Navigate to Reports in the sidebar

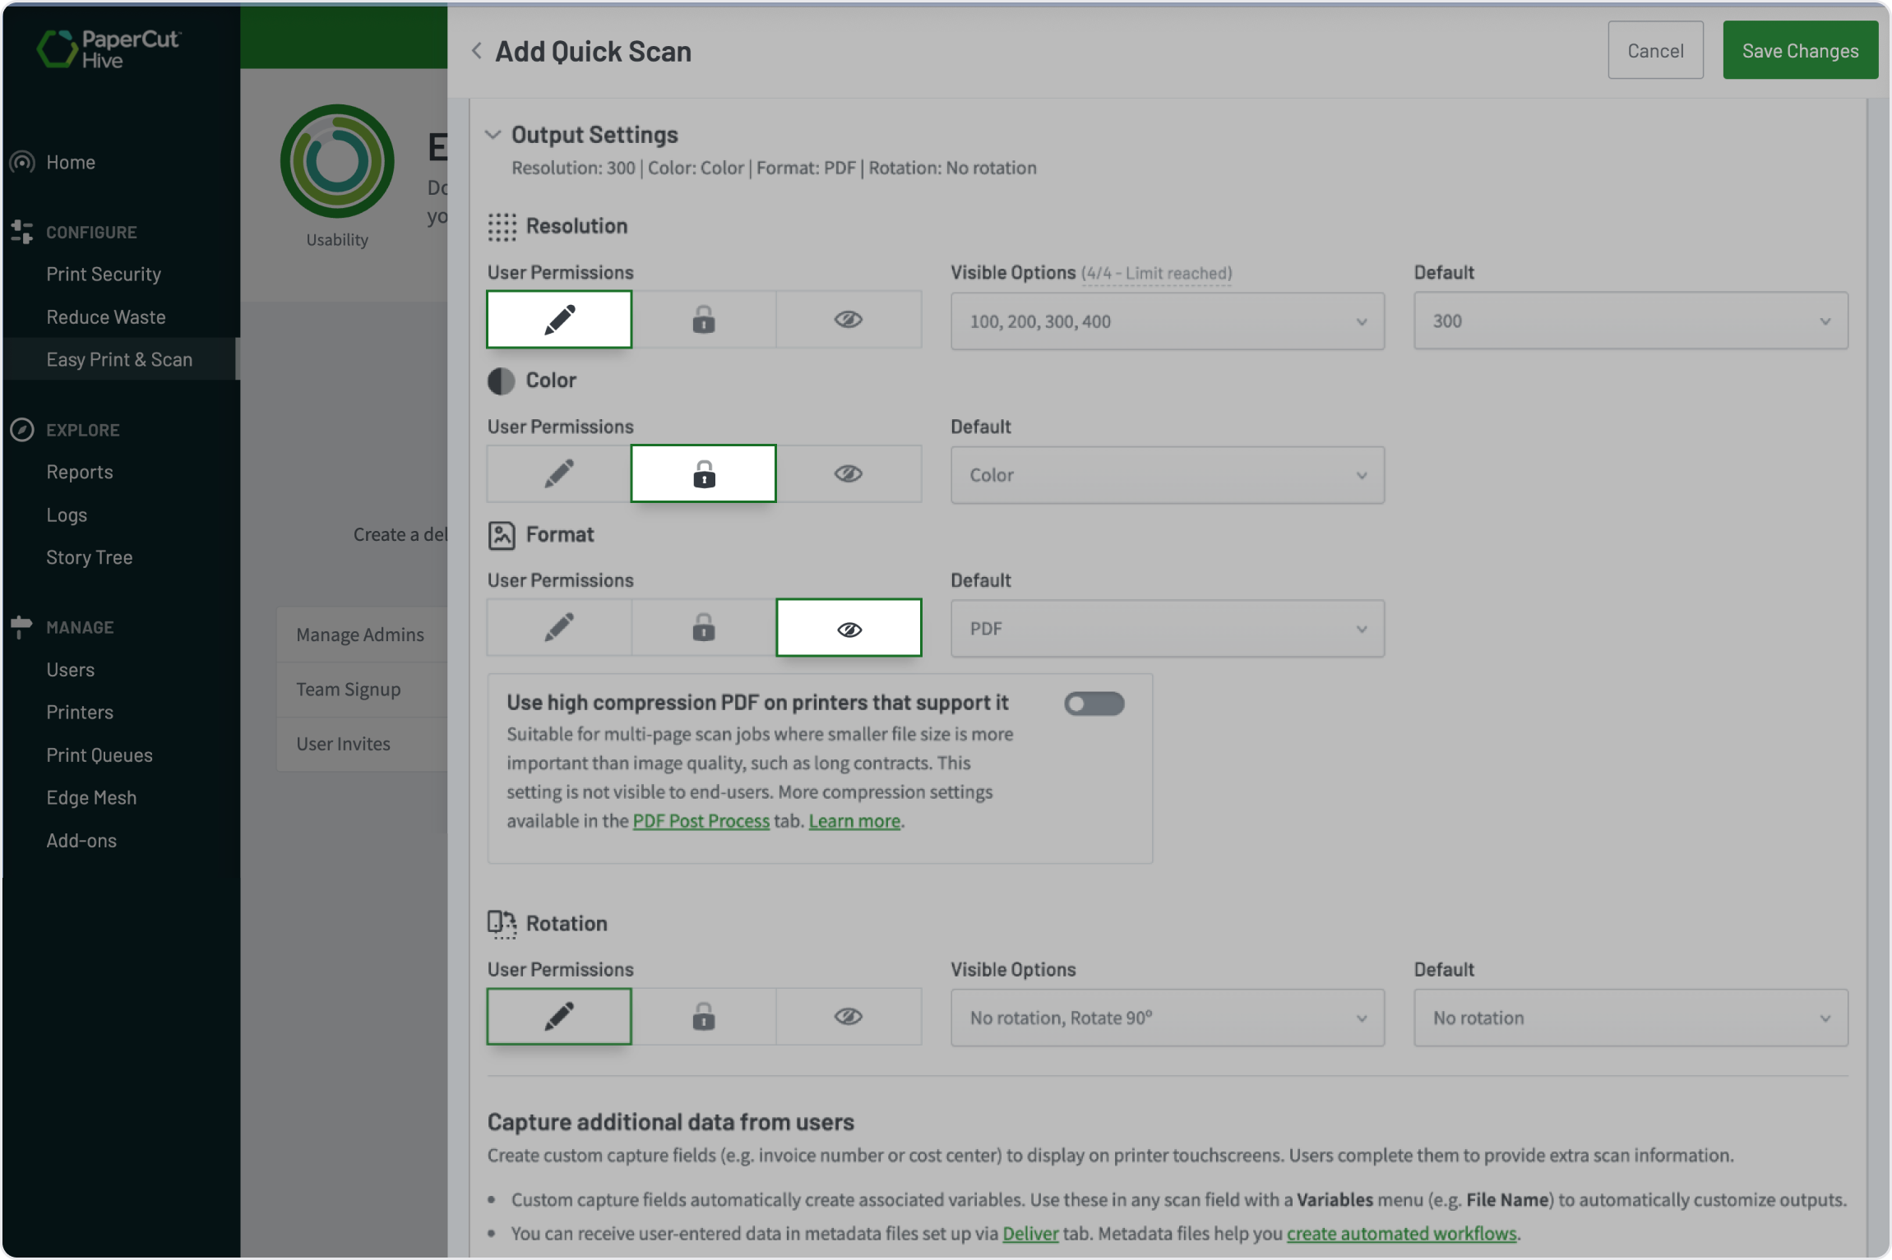click(x=80, y=471)
